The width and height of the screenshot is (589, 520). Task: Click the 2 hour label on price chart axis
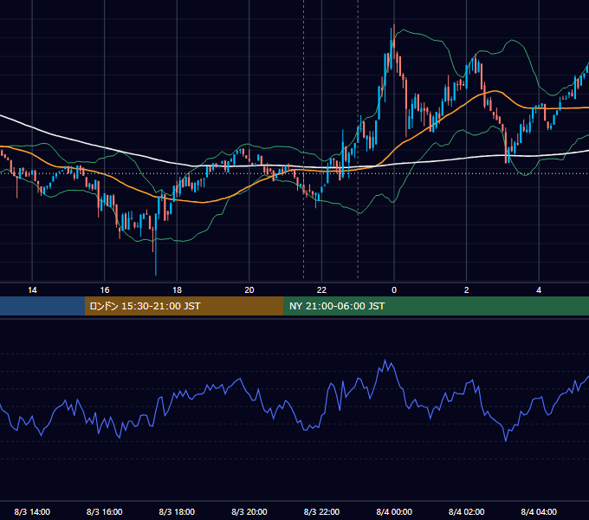[x=467, y=290]
